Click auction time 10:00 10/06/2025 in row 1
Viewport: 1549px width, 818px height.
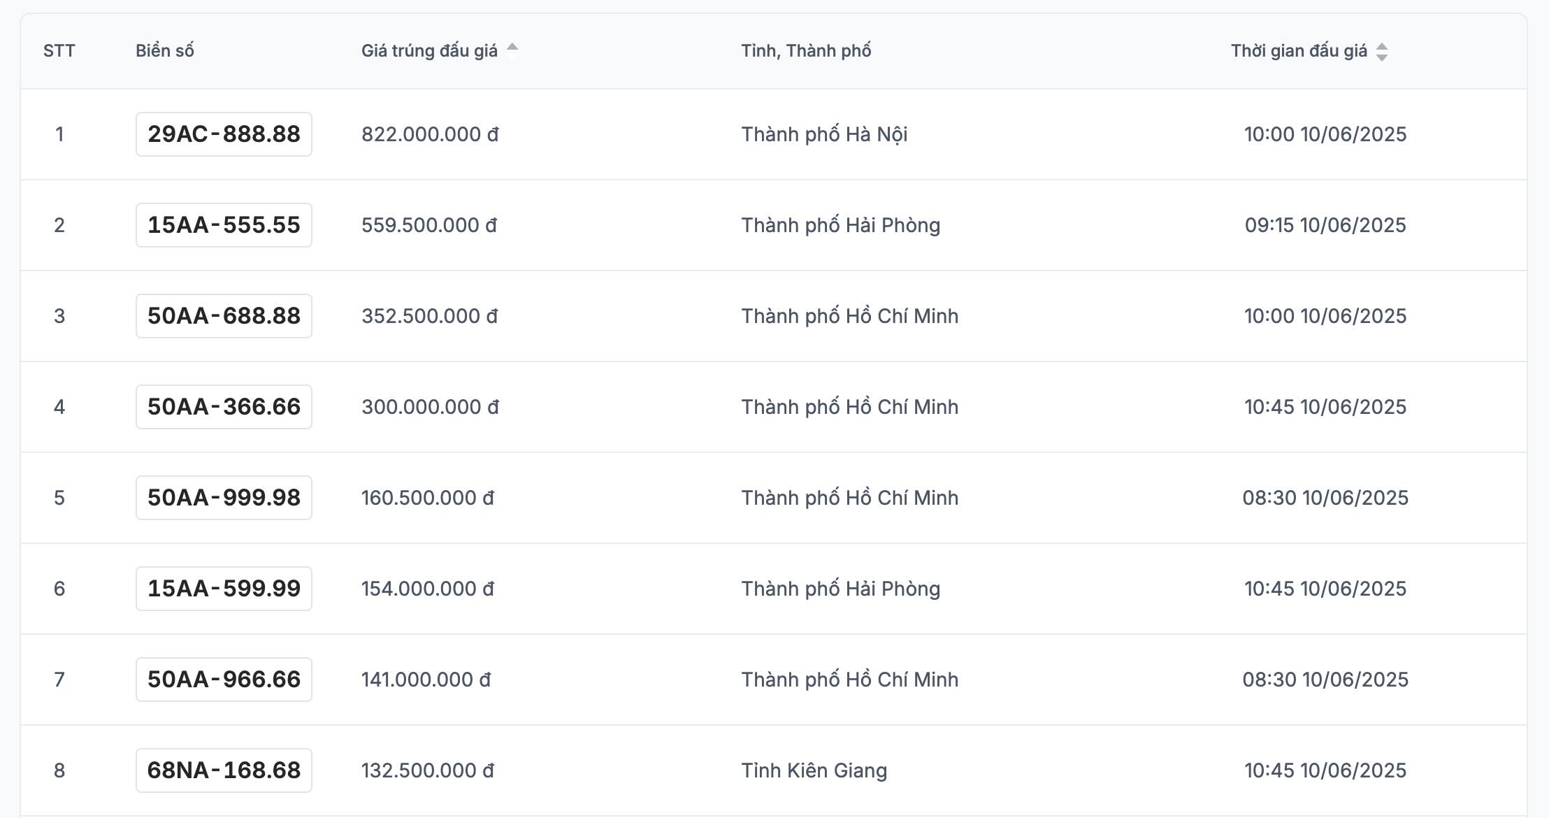pyautogui.click(x=1325, y=134)
